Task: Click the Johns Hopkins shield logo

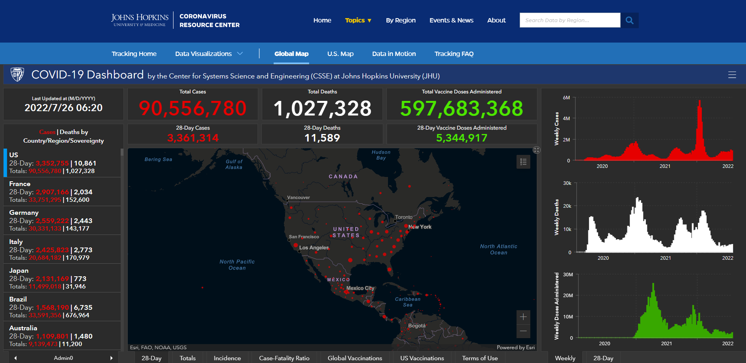Action: 17,74
